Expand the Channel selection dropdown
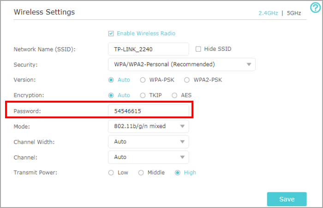The width and height of the screenshot is (323, 208). point(148,157)
